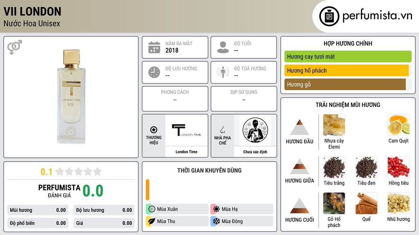Click the calendar icon beside Năm ra mắt
Viewport: 419px width, 235px height.
click(x=154, y=47)
